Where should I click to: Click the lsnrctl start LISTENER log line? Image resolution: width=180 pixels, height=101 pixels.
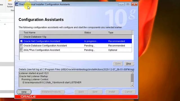[x=52, y=82]
